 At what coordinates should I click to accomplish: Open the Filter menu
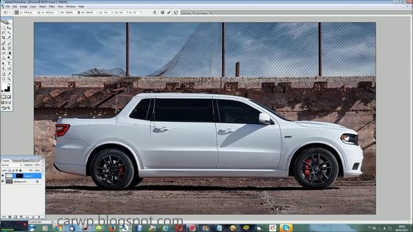[52, 6]
